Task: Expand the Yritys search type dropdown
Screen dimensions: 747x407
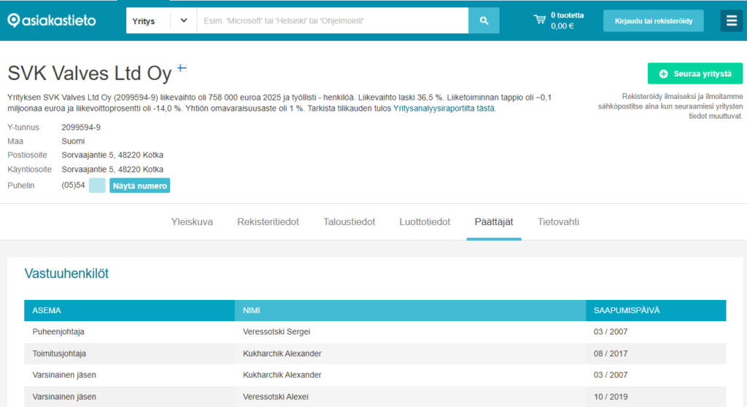Action: (x=161, y=20)
